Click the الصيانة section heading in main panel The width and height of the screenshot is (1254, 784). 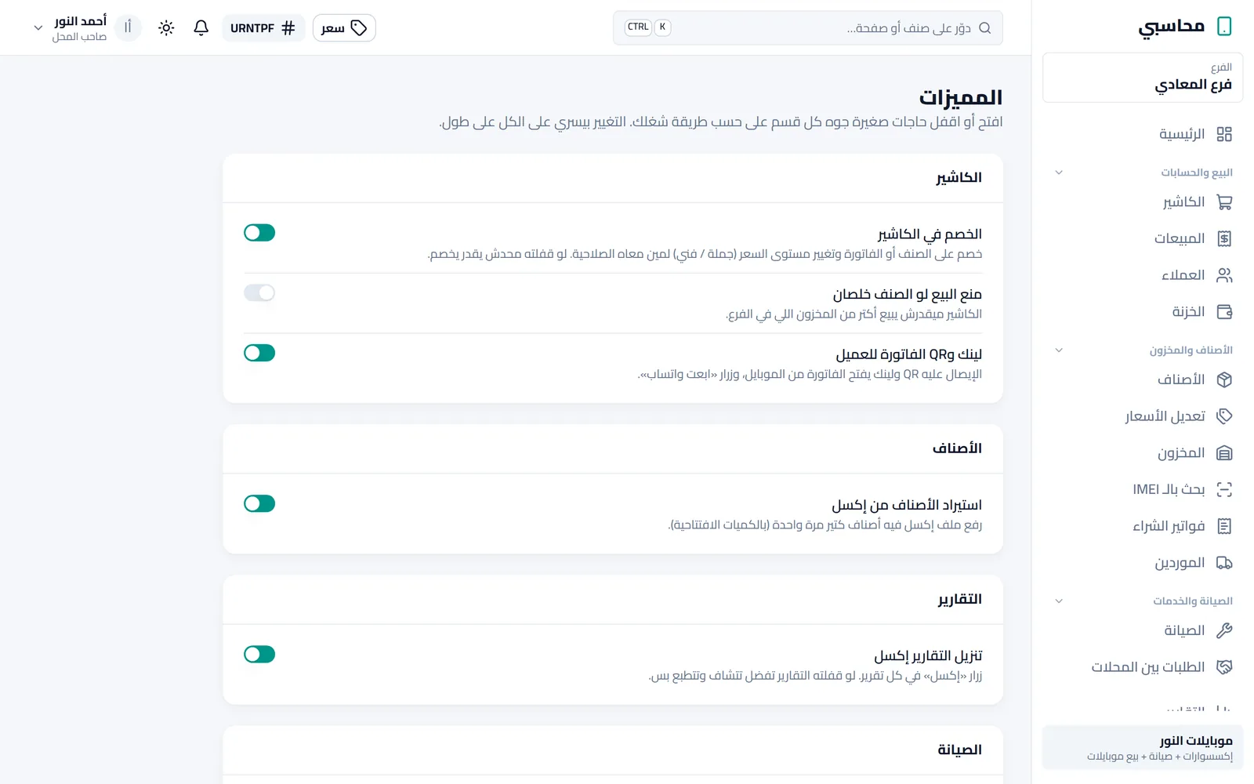pos(959,750)
